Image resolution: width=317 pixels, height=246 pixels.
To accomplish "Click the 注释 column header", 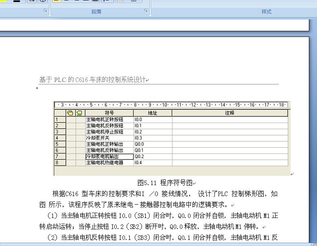I will pyautogui.click(x=230, y=113).
